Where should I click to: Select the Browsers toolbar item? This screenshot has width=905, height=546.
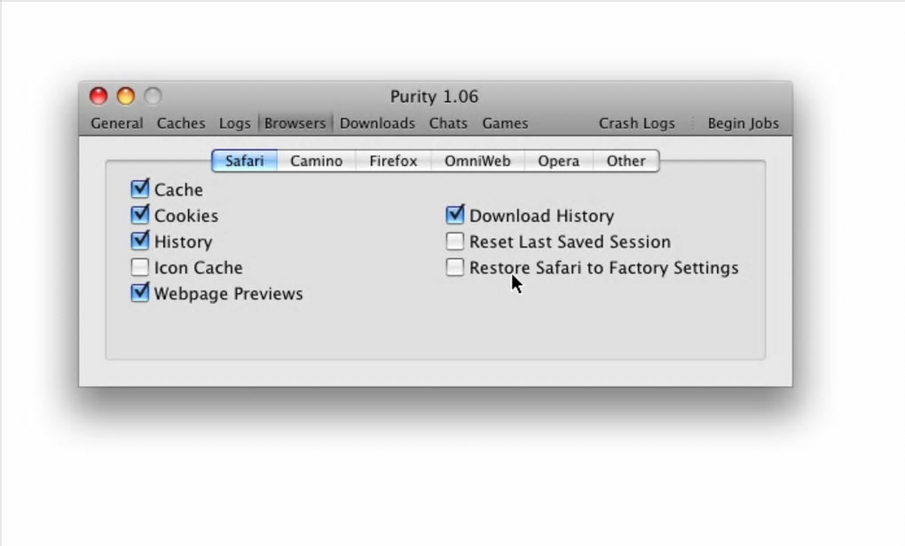(x=295, y=123)
